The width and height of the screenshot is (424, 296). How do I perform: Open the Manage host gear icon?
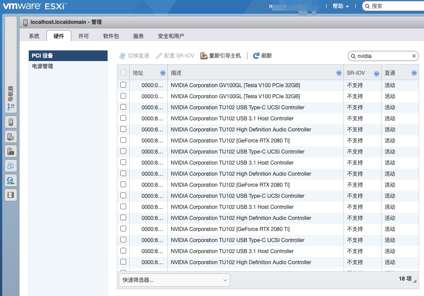tap(11, 137)
